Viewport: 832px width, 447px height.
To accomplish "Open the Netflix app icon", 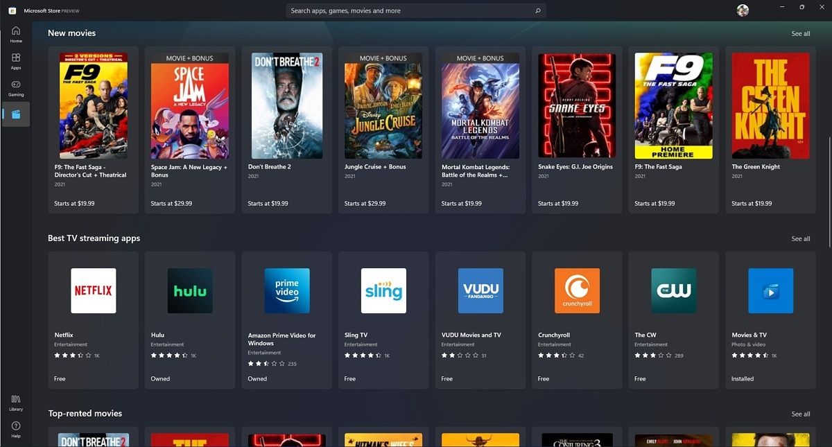I will (x=93, y=290).
